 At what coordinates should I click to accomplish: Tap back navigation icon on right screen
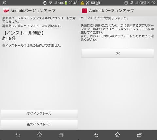pyautogui.click(x=96, y=135)
